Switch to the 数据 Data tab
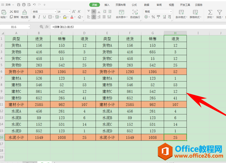 [146, 5]
